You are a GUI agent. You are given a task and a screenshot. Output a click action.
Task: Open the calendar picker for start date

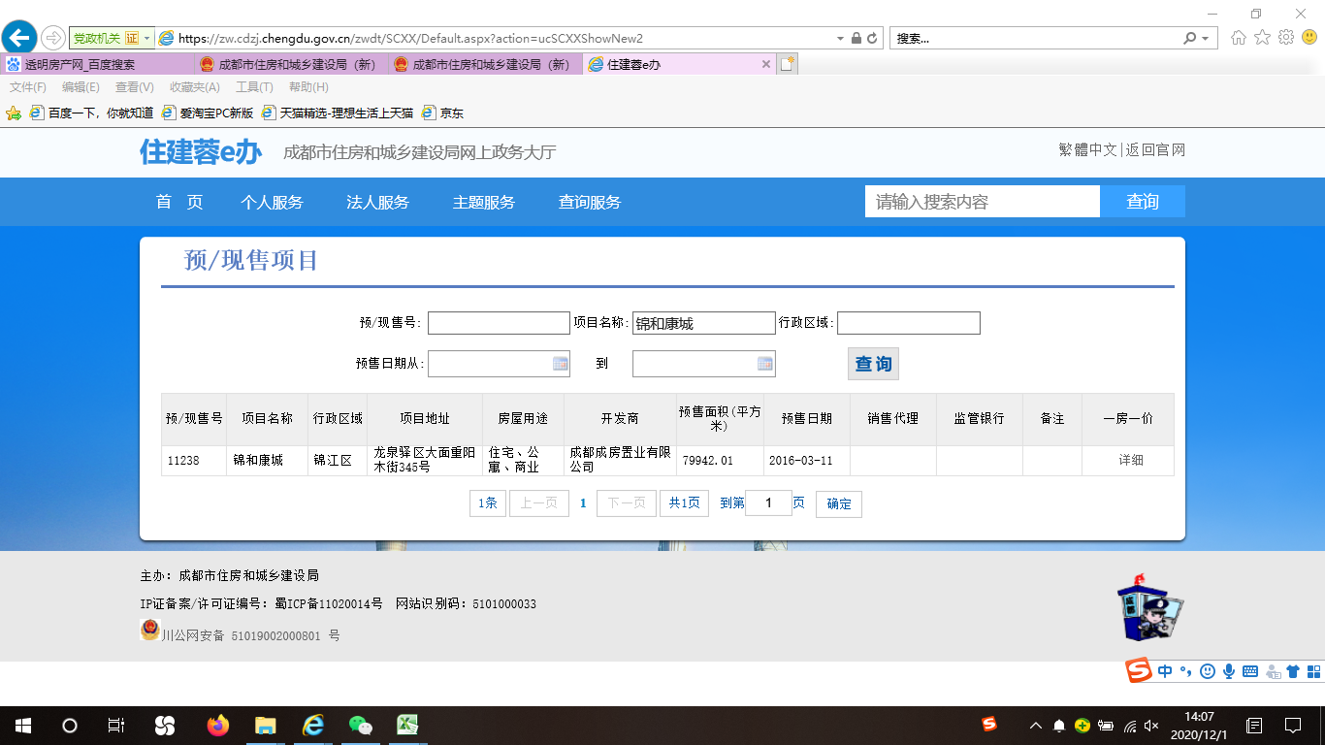(x=560, y=364)
